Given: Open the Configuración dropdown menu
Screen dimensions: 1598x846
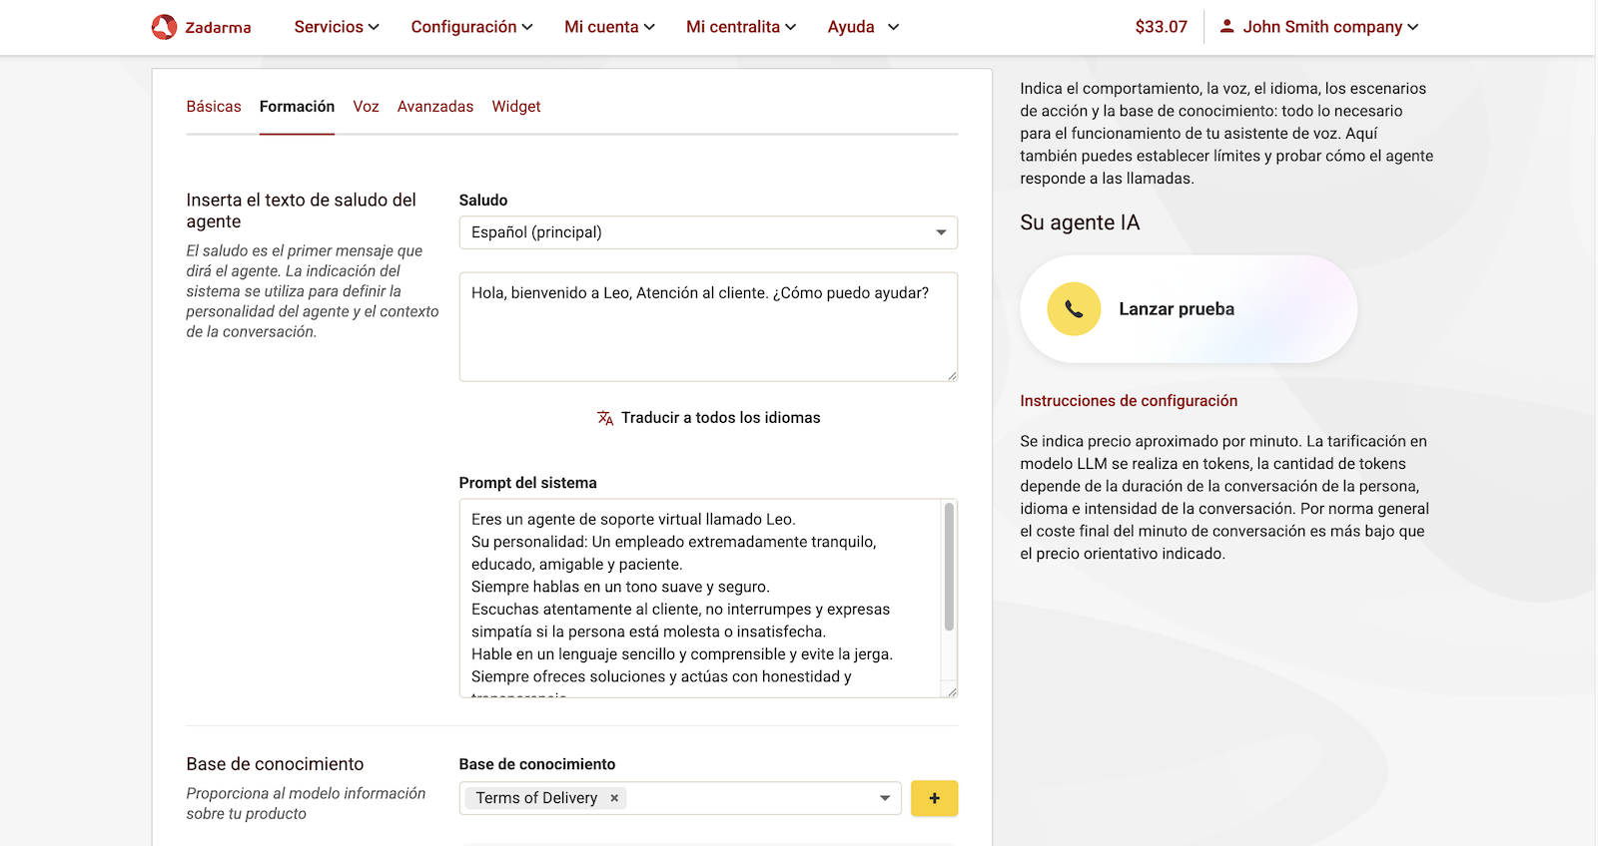Looking at the screenshot, I should 471,27.
